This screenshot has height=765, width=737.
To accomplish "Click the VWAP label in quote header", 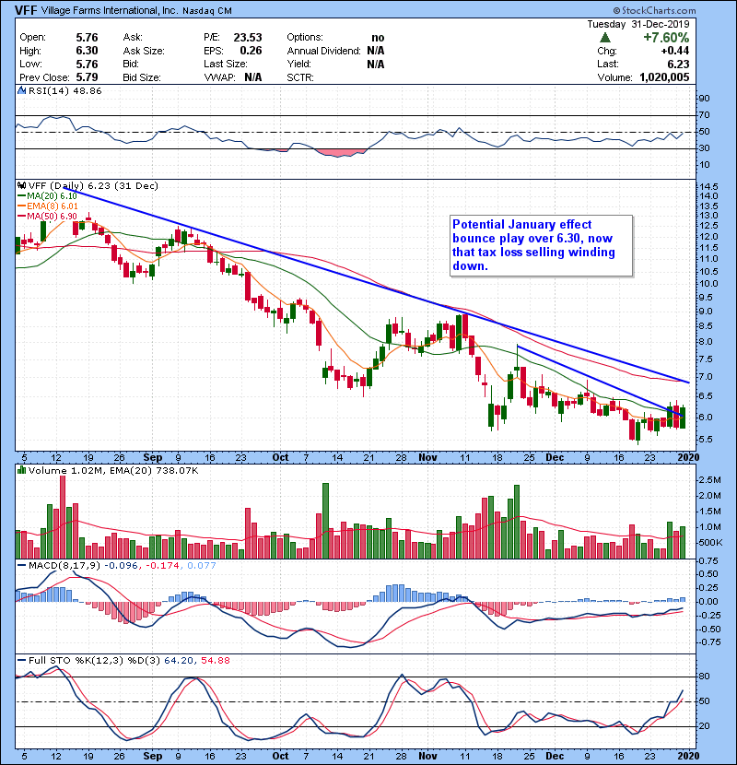I will coord(220,77).
